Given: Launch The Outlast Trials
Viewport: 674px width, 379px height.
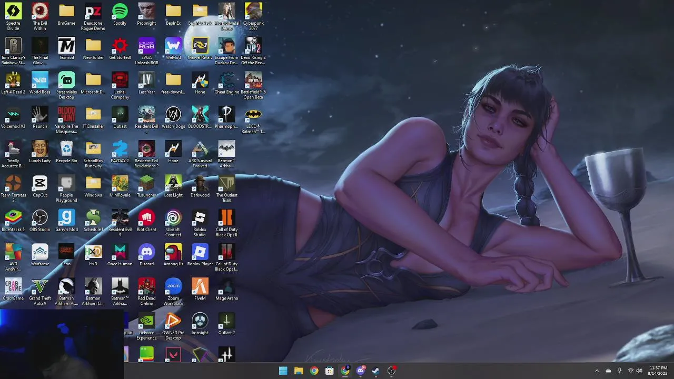Looking at the screenshot, I should pyautogui.click(x=227, y=188).
